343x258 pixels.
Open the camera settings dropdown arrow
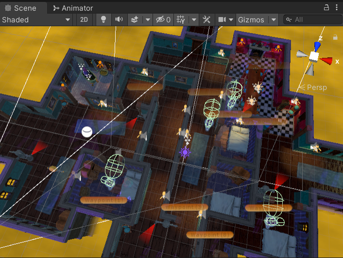tap(231, 20)
